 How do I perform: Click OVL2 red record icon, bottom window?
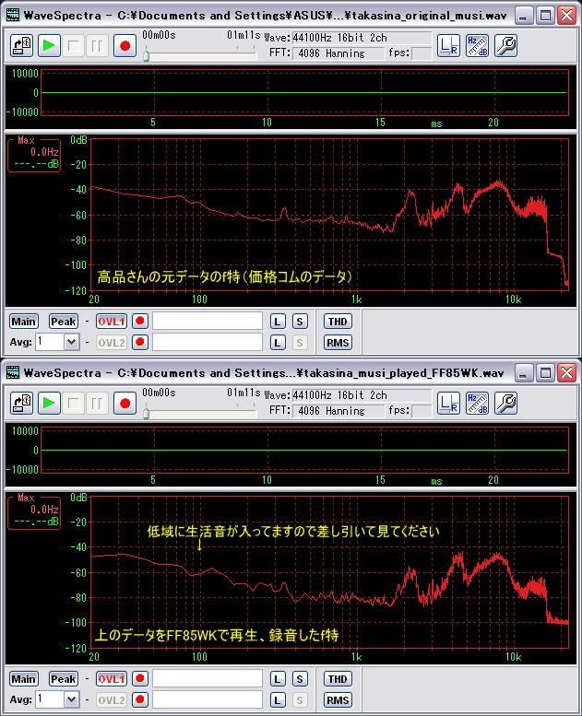(x=140, y=700)
